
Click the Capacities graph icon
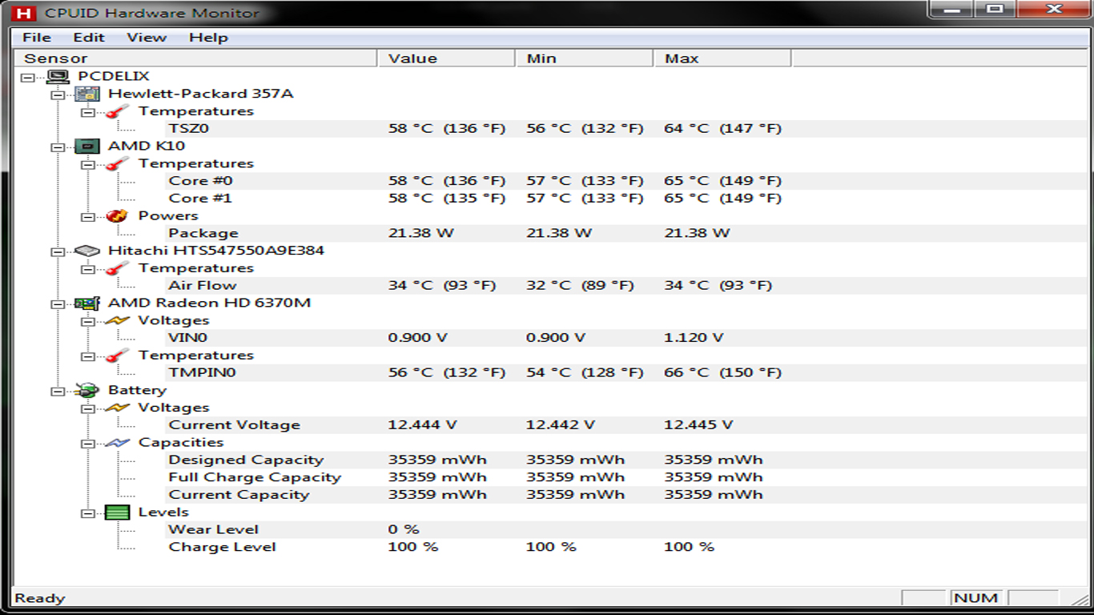coord(117,443)
